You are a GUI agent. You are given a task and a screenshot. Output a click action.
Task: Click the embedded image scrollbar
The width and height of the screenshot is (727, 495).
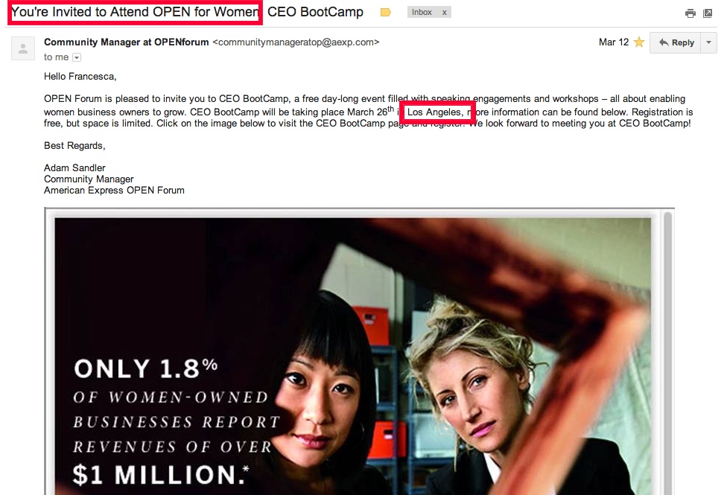pos(667,352)
